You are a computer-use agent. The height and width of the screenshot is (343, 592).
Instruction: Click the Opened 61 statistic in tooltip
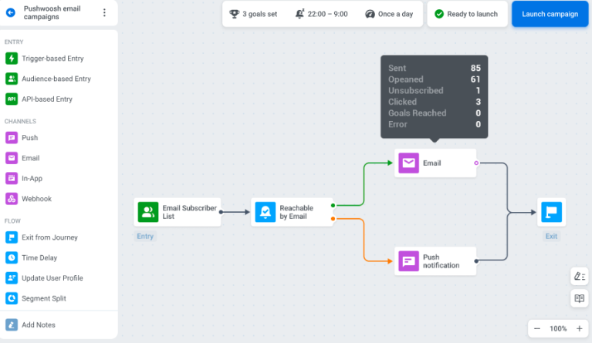pyautogui.click(x=435, y=79)
